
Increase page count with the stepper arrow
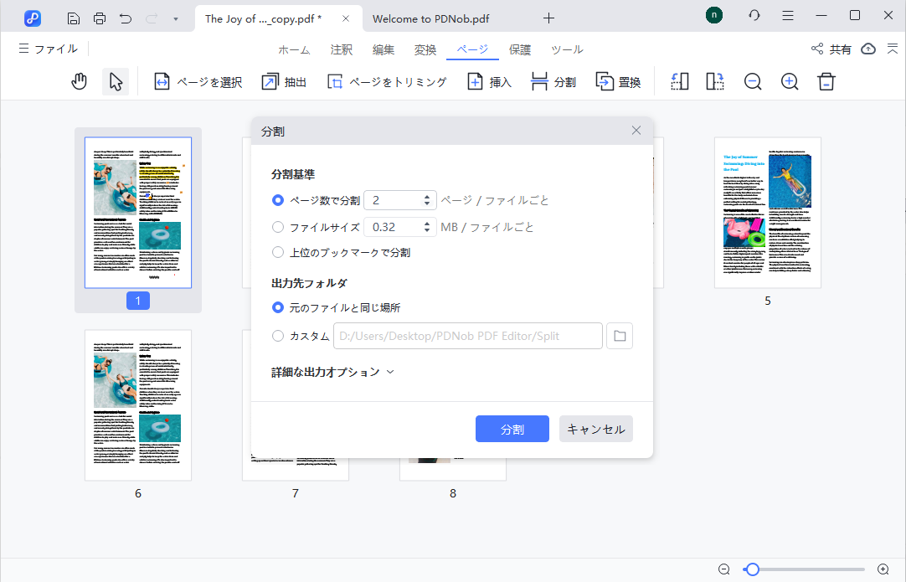point(428,196)
